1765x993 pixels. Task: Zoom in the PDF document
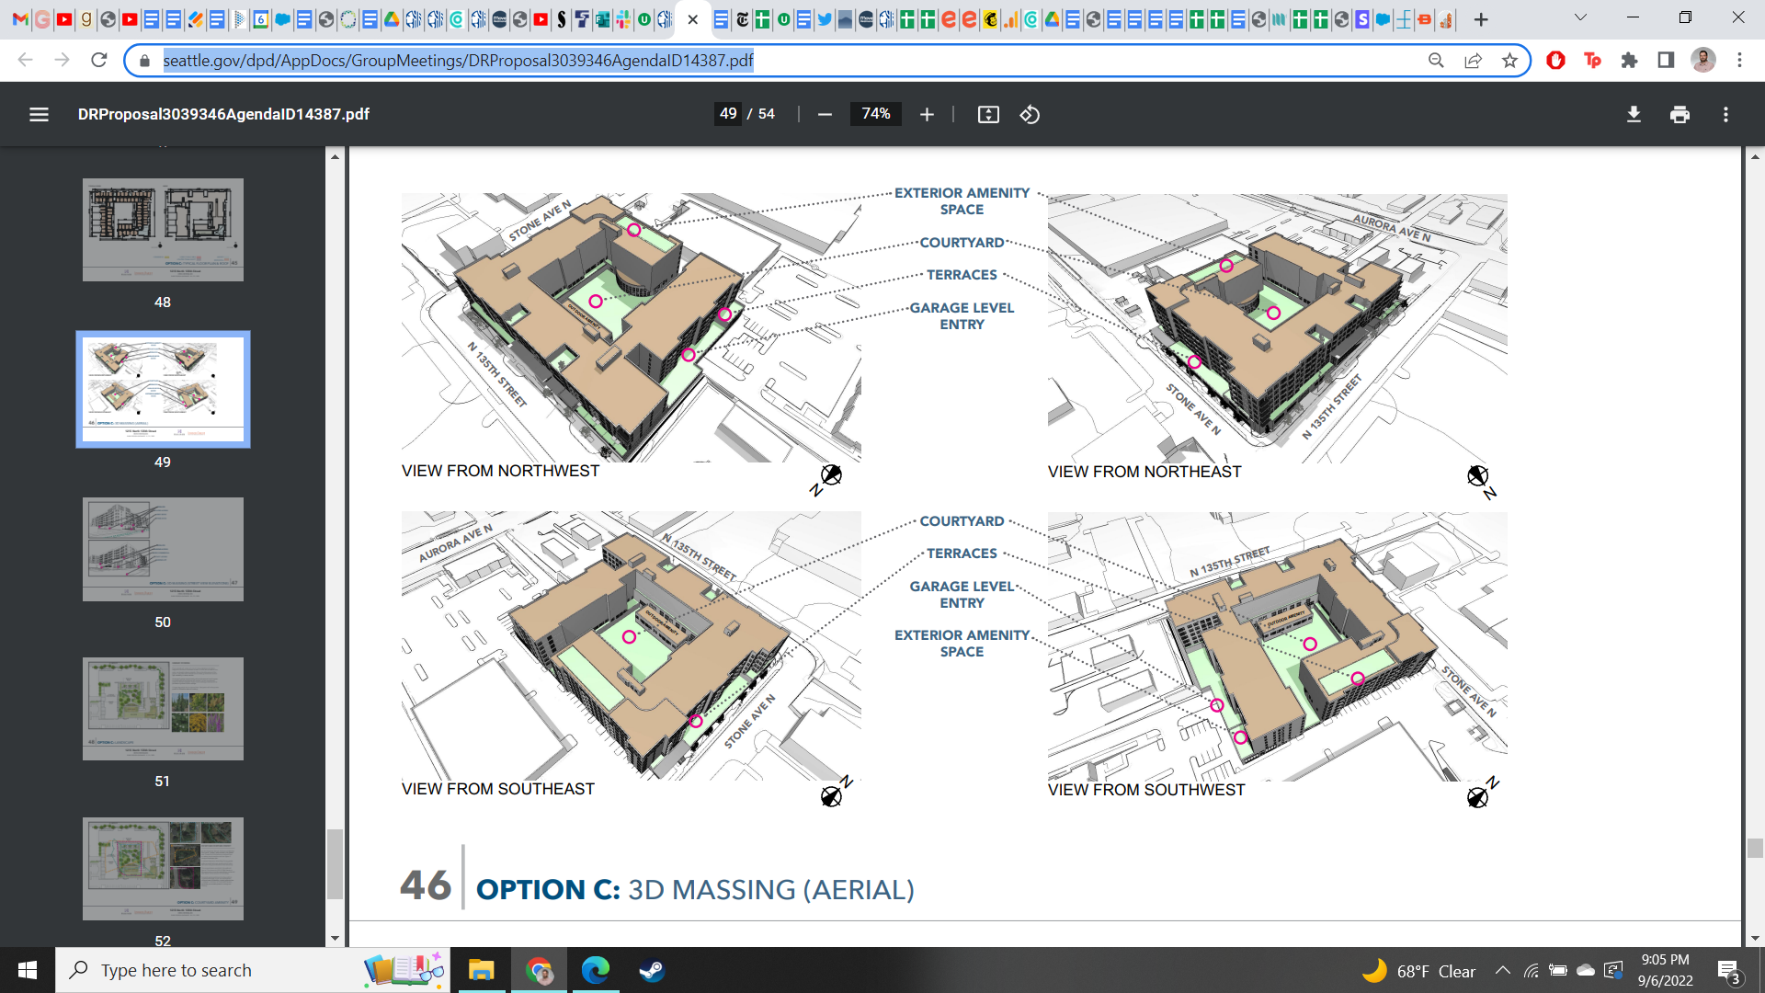click(x=927, y=114)
